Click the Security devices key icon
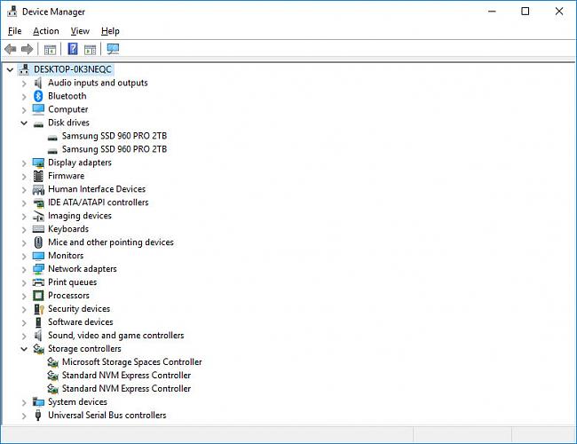Viewport: 577px width, 444px height. click(x=38, y=309)
